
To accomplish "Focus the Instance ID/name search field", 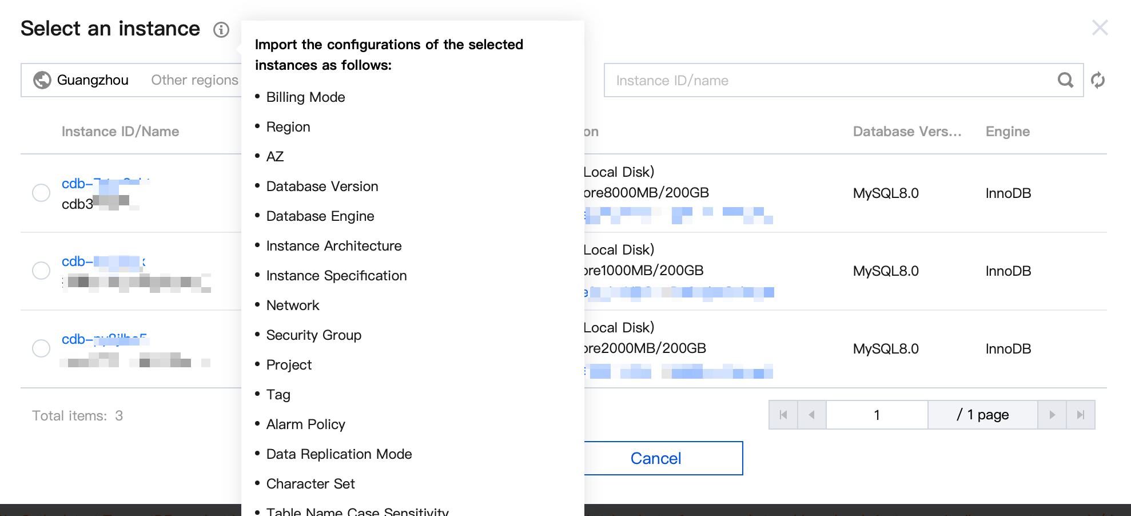I will 829,80.
